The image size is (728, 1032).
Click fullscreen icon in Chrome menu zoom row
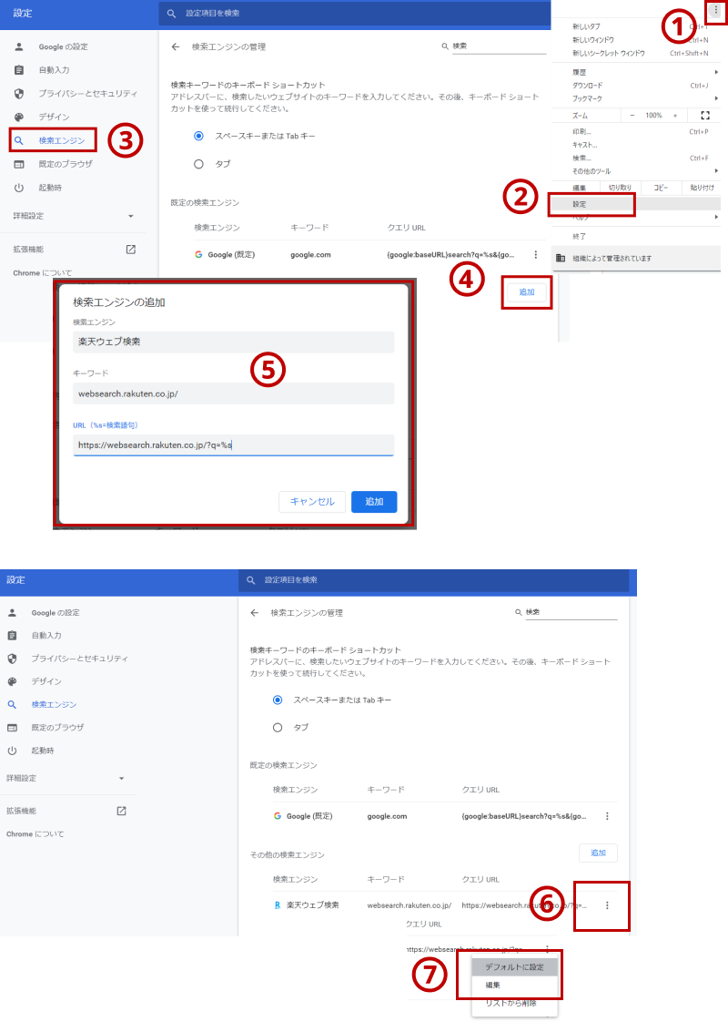click(705, 115)
